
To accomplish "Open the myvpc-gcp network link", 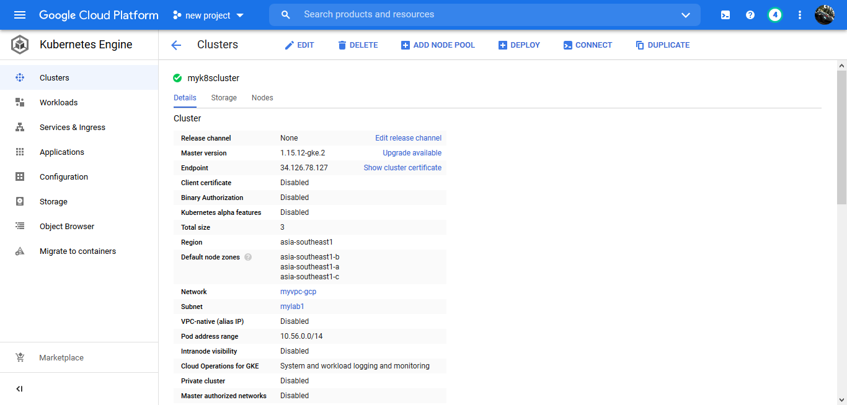I will coord(298,292).
